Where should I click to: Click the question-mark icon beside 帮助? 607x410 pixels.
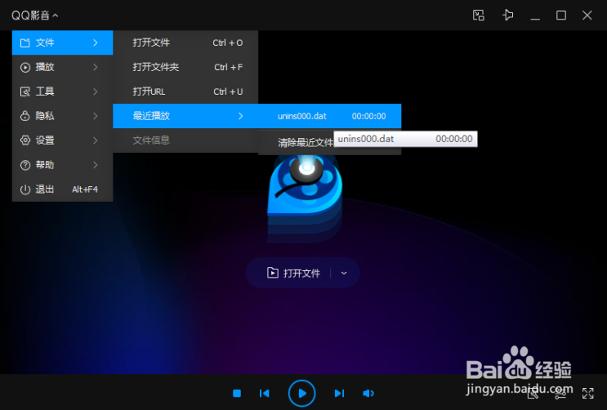(25, 165)
